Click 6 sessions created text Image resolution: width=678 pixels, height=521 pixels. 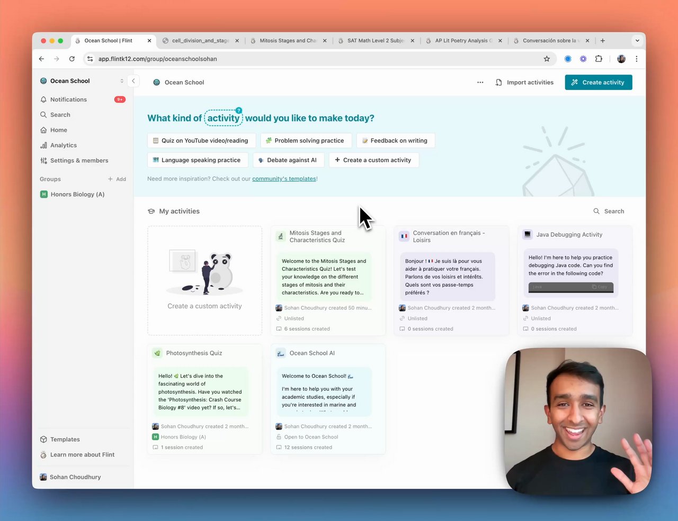point(307,329)
